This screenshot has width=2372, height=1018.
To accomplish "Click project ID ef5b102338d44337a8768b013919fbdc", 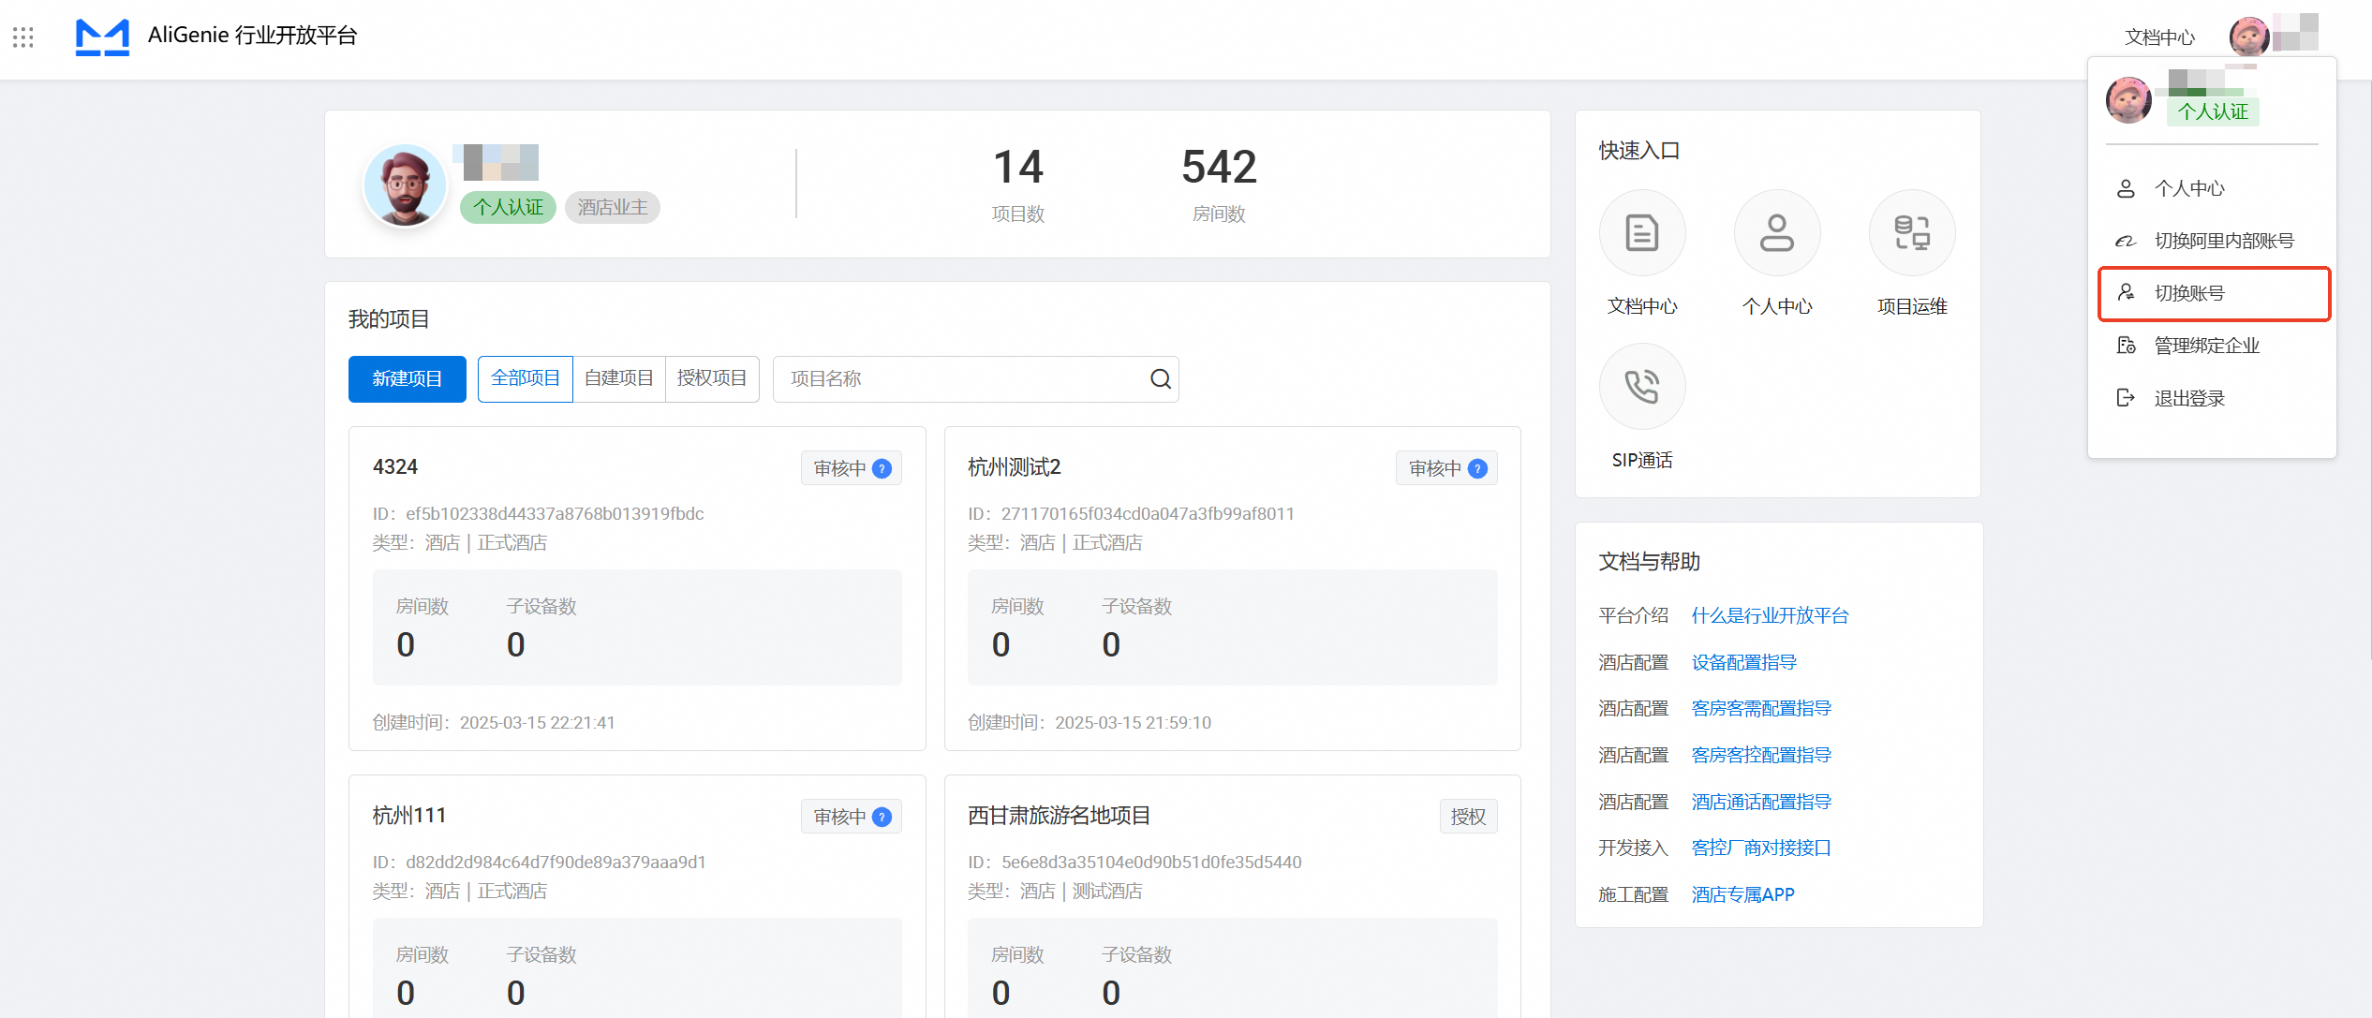I will point(555,513).
